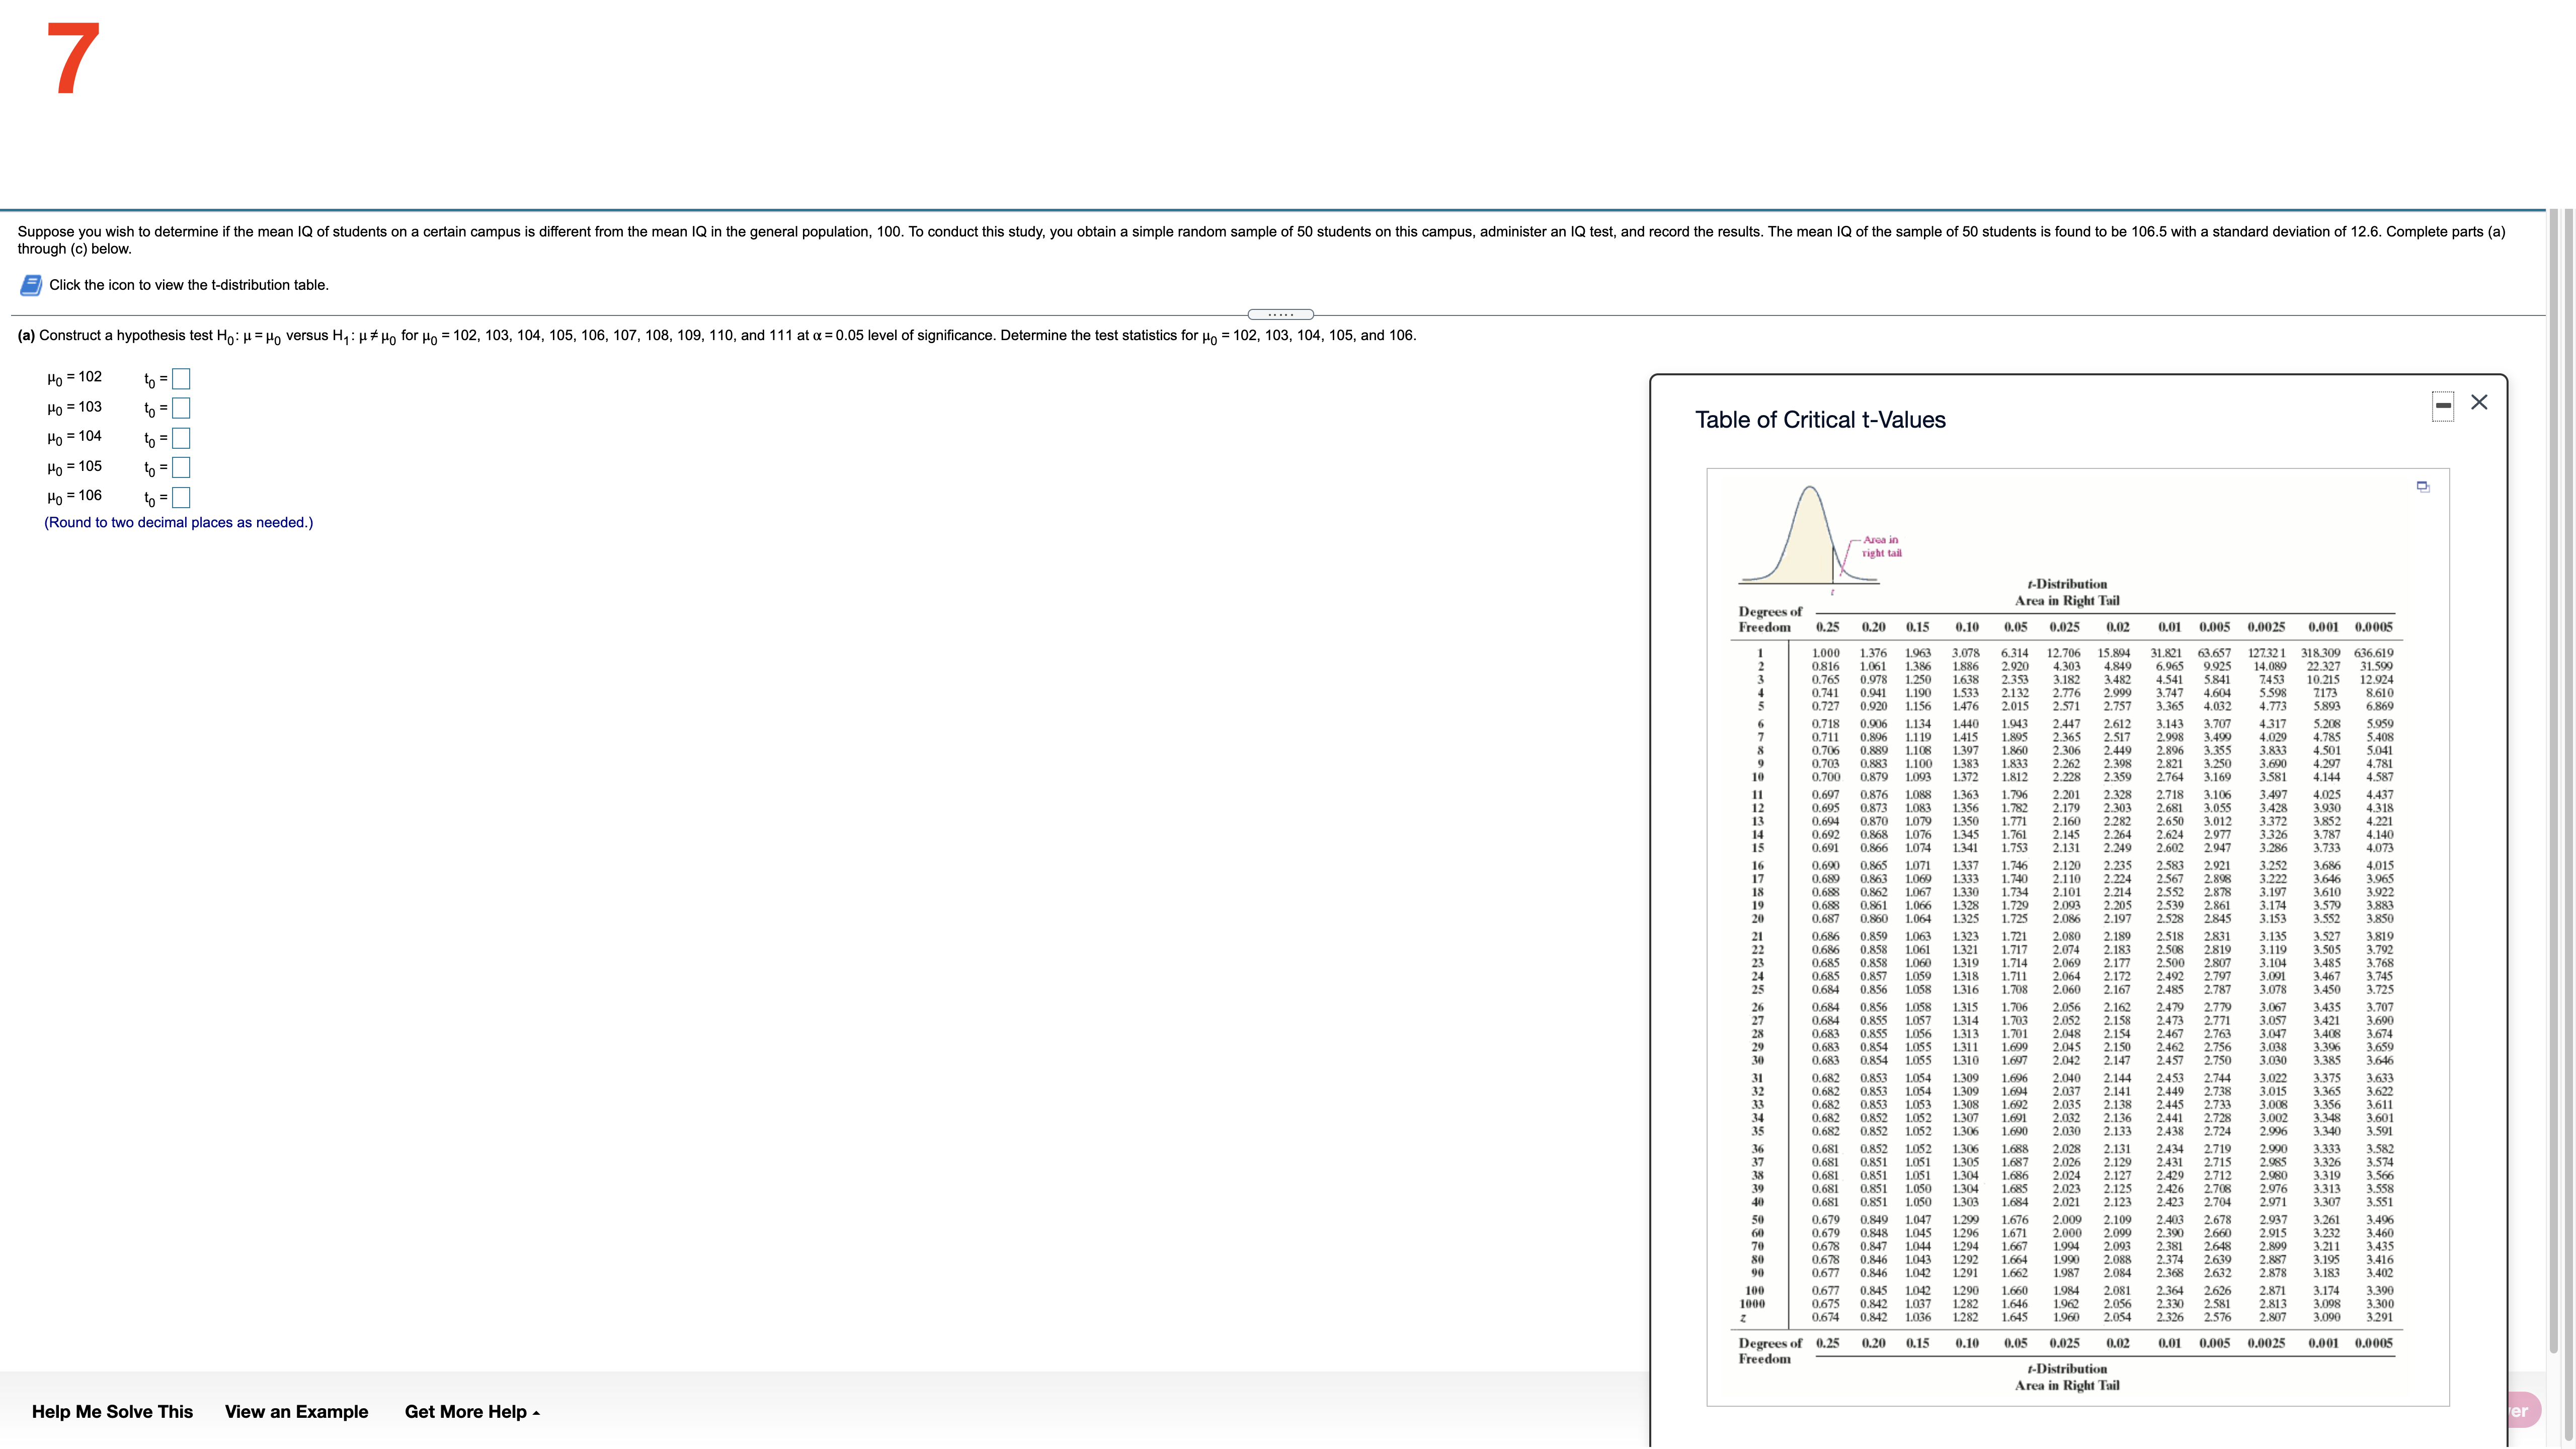Select the t0 input for μ0 = 105
Screen dimensions: 2576x1449
181,467
